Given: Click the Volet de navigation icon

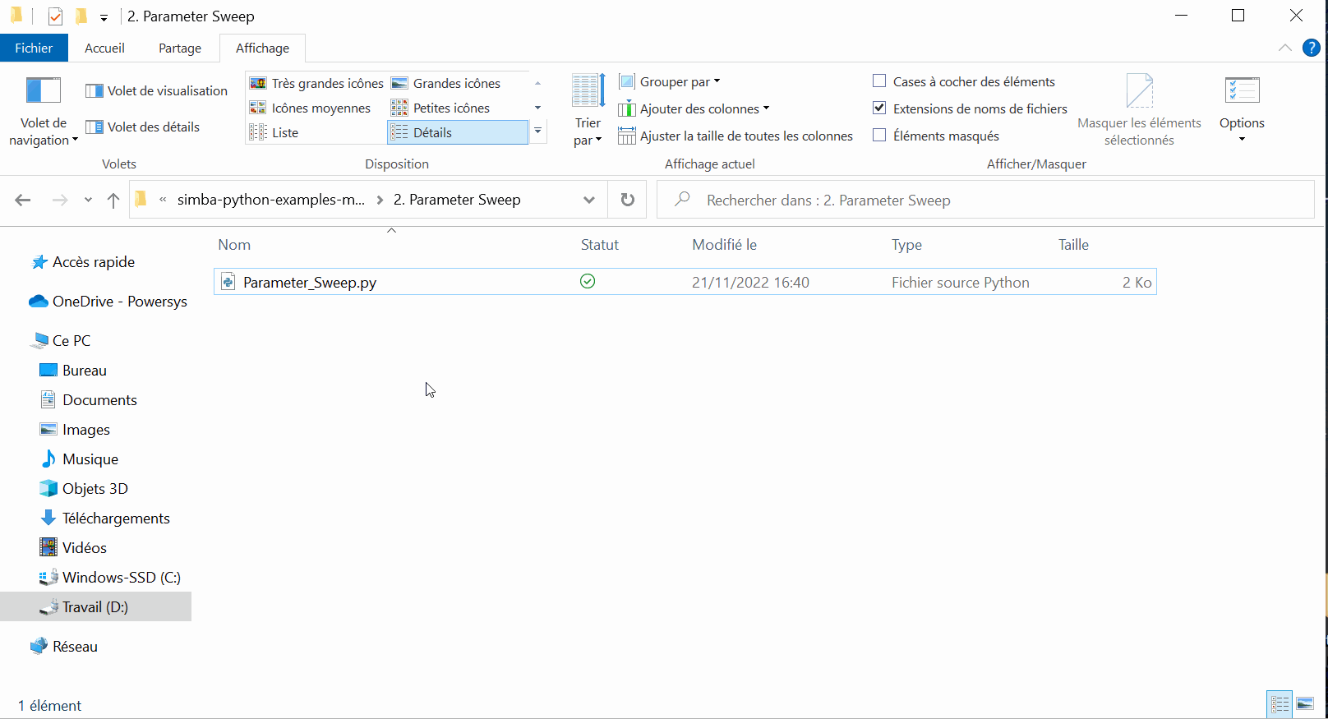Looking at the screenshot, I should pos(44,90).
